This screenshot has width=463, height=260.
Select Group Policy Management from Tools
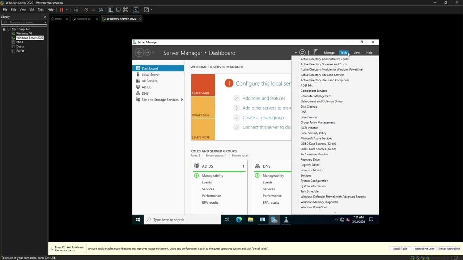(x=318, y=122)
